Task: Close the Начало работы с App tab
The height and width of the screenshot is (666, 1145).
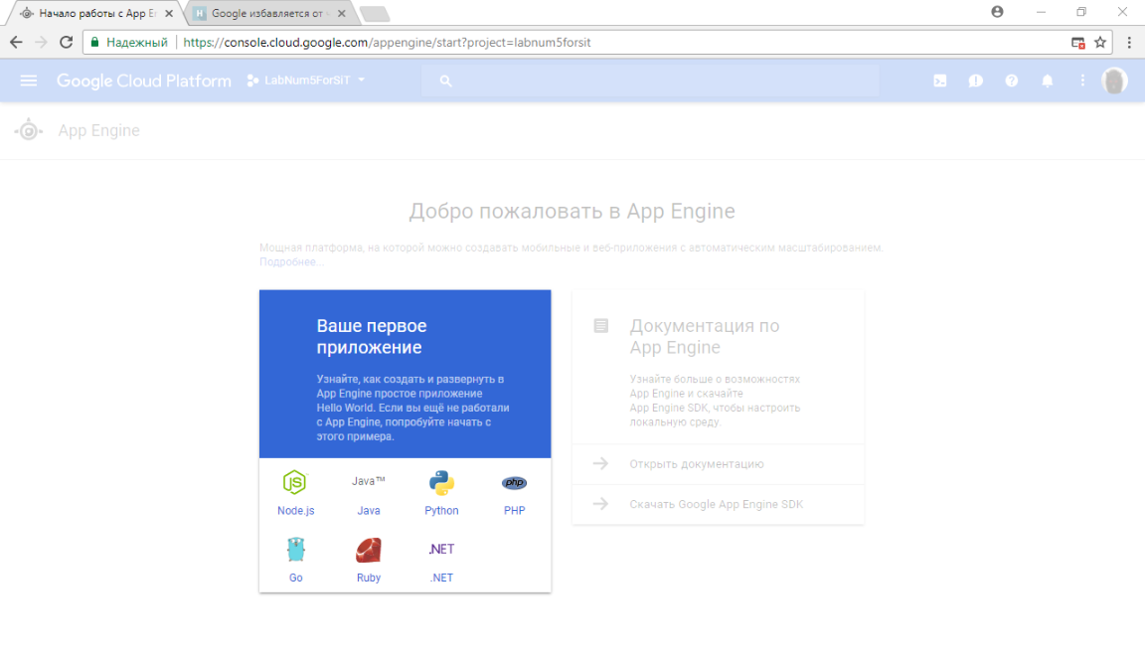Action: coord(169,13)
